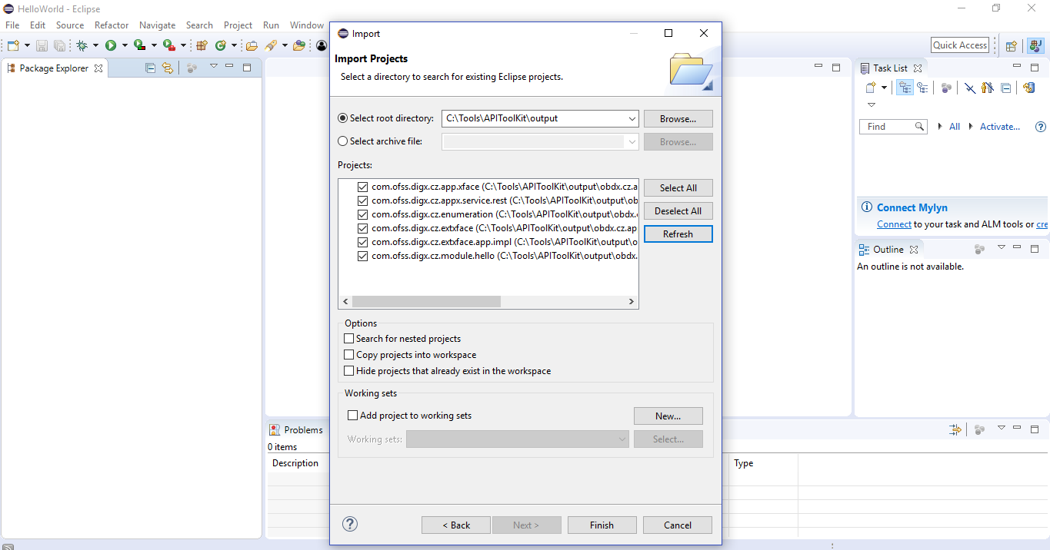This screenshot has width=1050, height=550.
Task: Open the Refactor menu
Action: (x=112, y=25)
